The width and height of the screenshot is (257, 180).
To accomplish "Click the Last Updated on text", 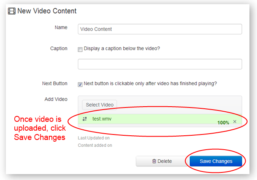I will [x=94, y=138].
